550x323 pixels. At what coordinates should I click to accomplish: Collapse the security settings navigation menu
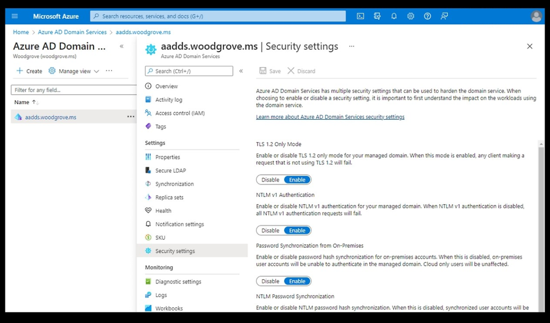pyautogui.click(x=241, y=71)
